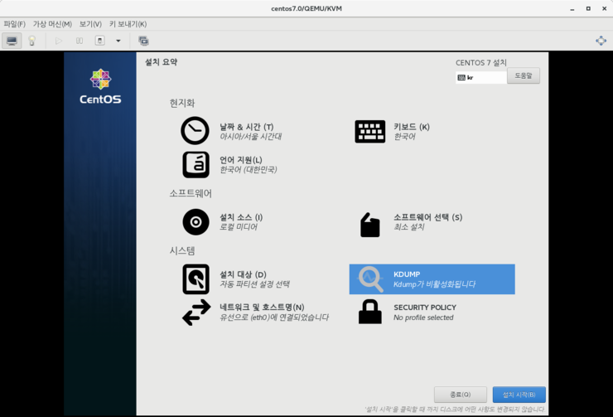Select the 소프트웨어 선택 (S) label
The image size is (613, 417).
pyautogui.click(x=427, y=217)
